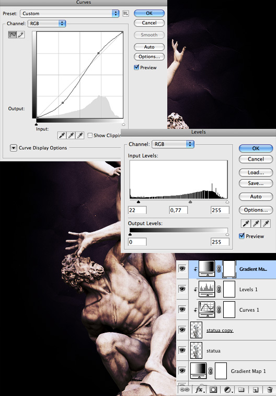Select the Curves 1 layer name
276x396 pixels.
click(249, 310)
